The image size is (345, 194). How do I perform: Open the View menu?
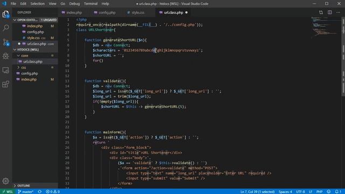(x=52, y=4)
